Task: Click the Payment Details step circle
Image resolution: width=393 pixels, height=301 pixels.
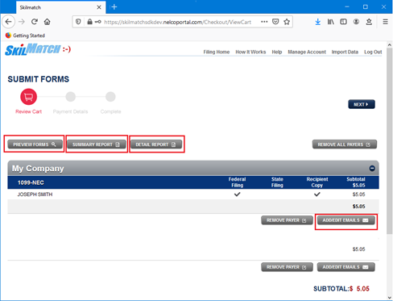Action: 71,97
